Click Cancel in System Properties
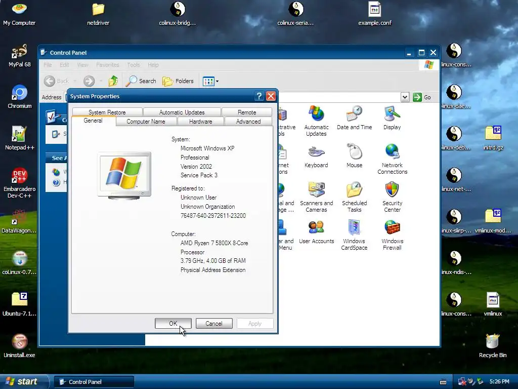Image resolution: width=518 pixels, height=389 pixels. tap(214, 324)
